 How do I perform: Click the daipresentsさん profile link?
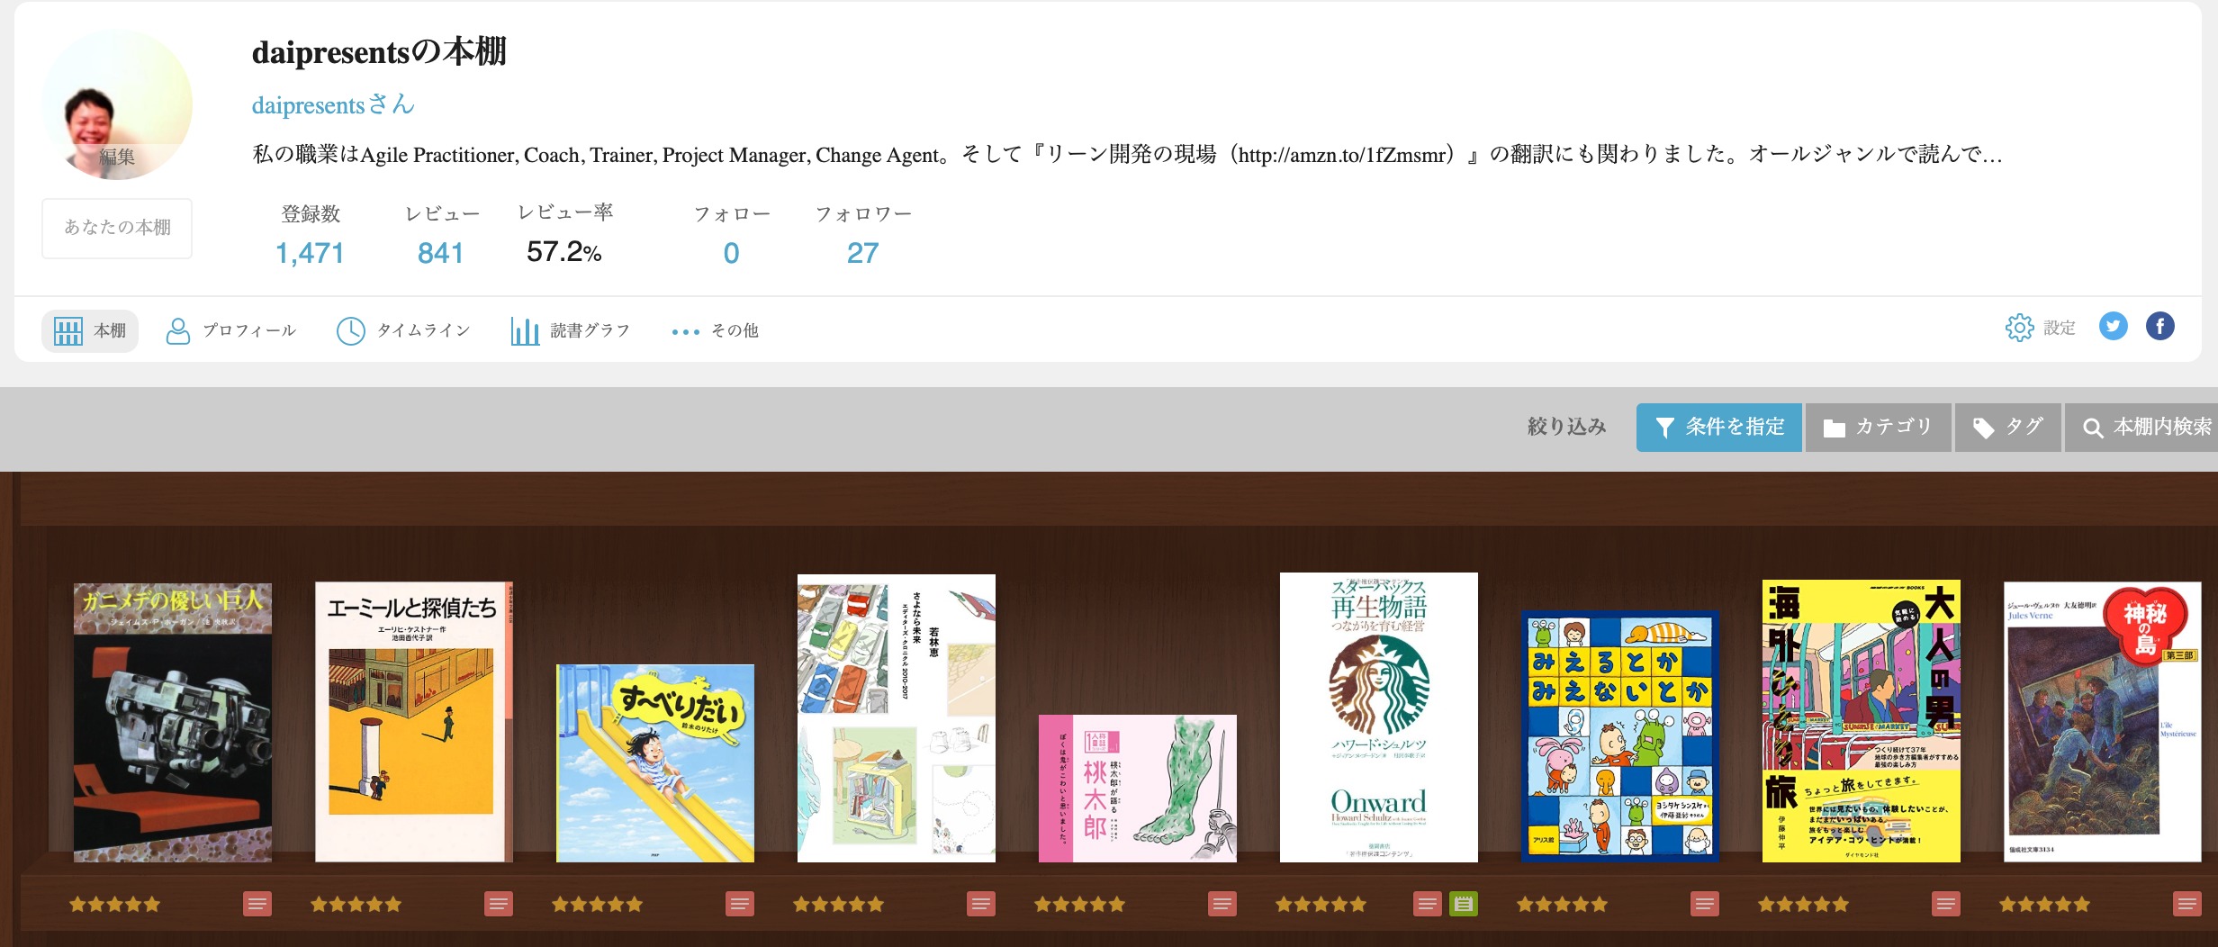pos(333,105)
